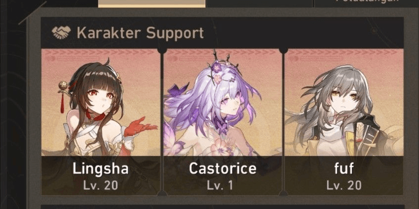The image size is (419, 209).
Task: Click the Castorice name label
Action: (x=223, y=168)
